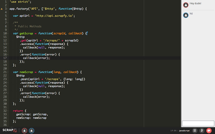215x134 pixels.
Task: Collapse the code fold at line 3
Action: [8, 9]
